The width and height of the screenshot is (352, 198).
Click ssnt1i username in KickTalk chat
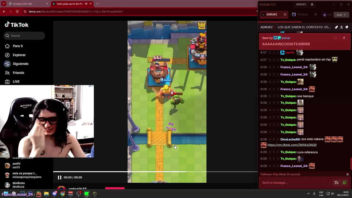pos(290,53)
